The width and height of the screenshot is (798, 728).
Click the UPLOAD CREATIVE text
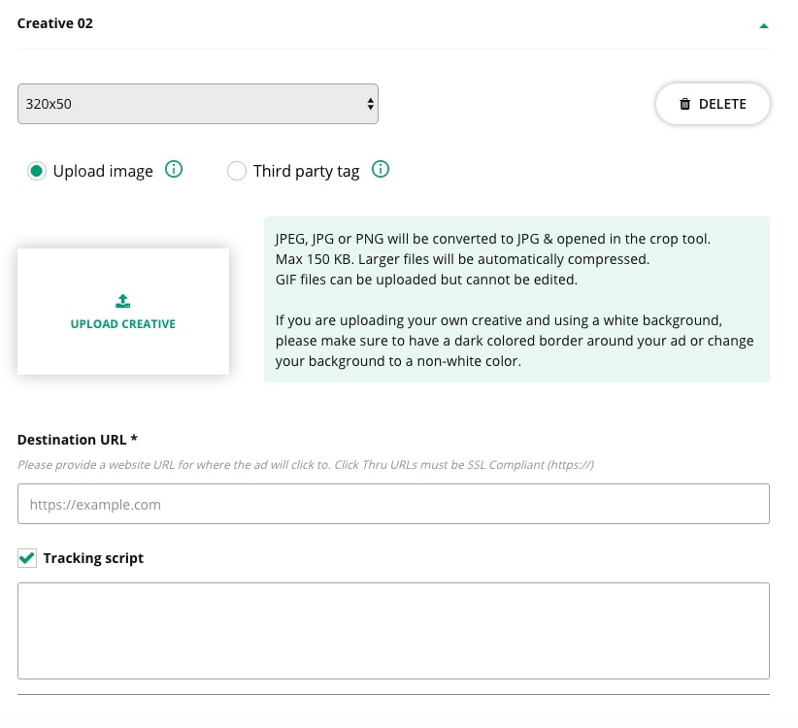(x=123, y=324)
